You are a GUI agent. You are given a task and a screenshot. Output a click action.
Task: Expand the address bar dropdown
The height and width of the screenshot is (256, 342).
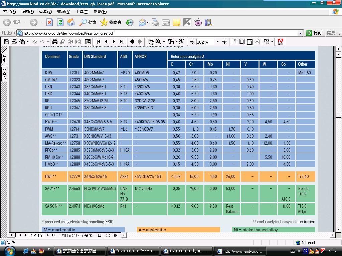click(x=301, y=33)
